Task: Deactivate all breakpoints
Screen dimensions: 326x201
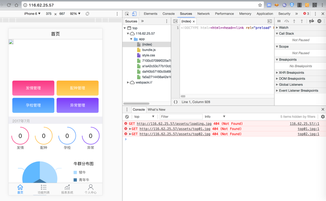Action: click(311, 21)
